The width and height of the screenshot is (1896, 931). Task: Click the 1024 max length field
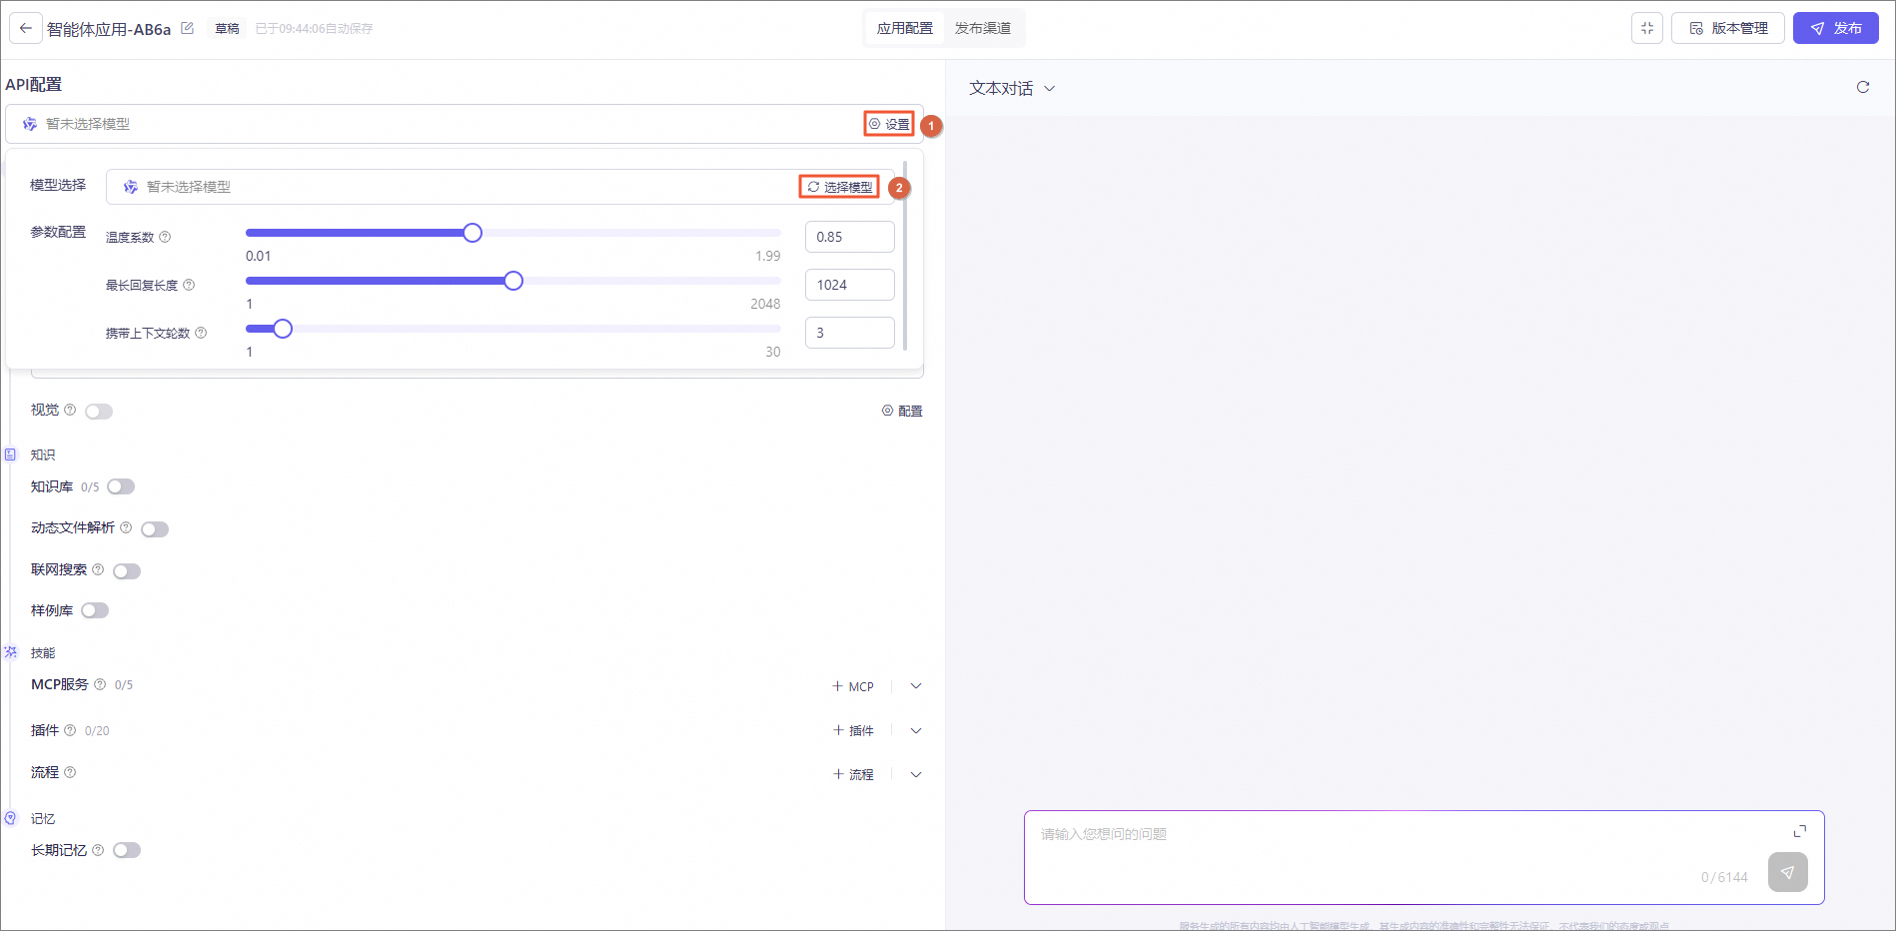[x=850, y=285]
